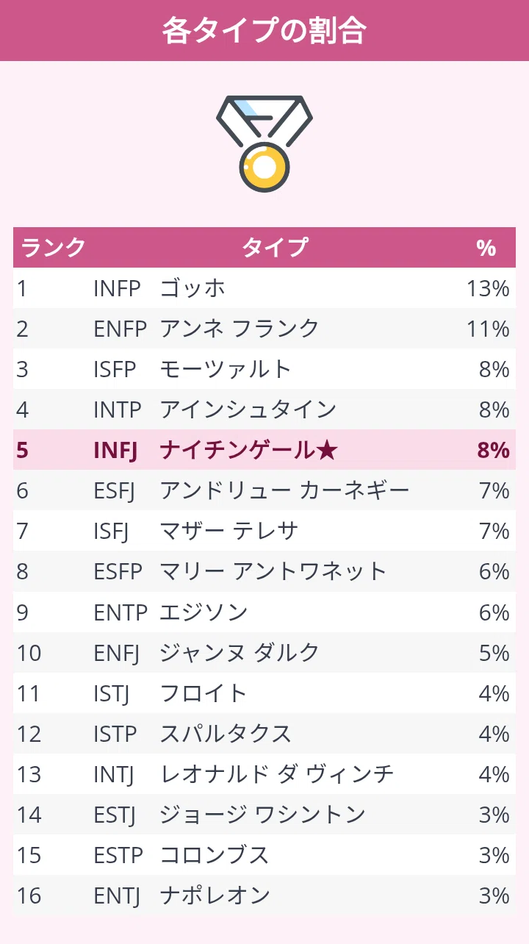Select the ENFP アンネ フランク entry

(264, 329)
